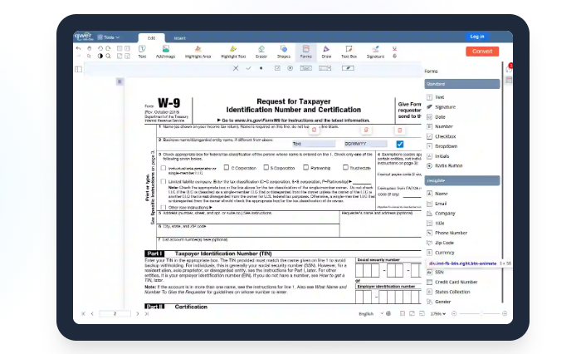Viewport: 581px width, 354px height.
Task: Select the Text Box tool
Action: coord(349,52)
